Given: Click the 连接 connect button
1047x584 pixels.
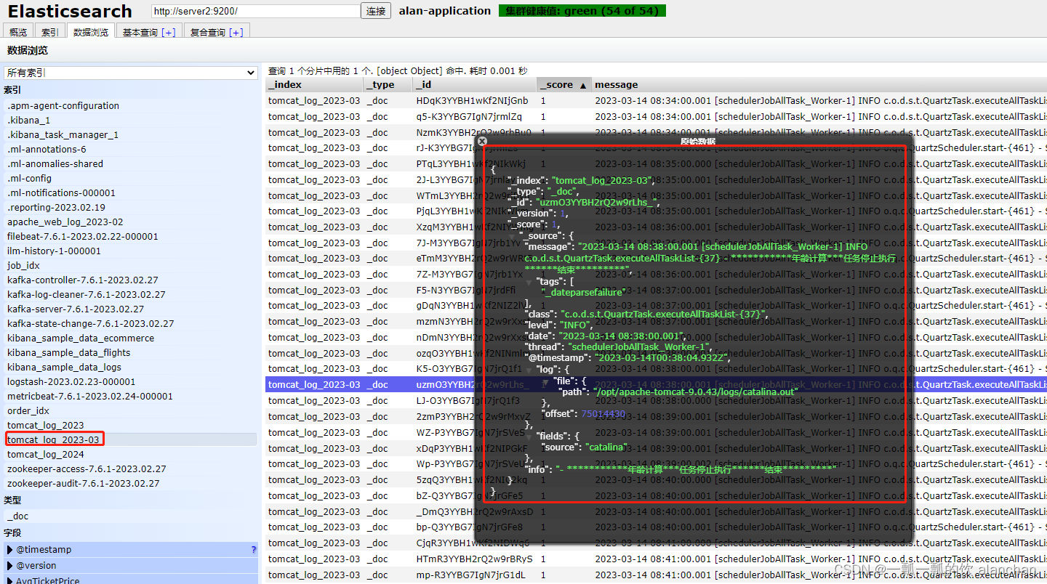Looking at the screenshot, I should [375, 11].
